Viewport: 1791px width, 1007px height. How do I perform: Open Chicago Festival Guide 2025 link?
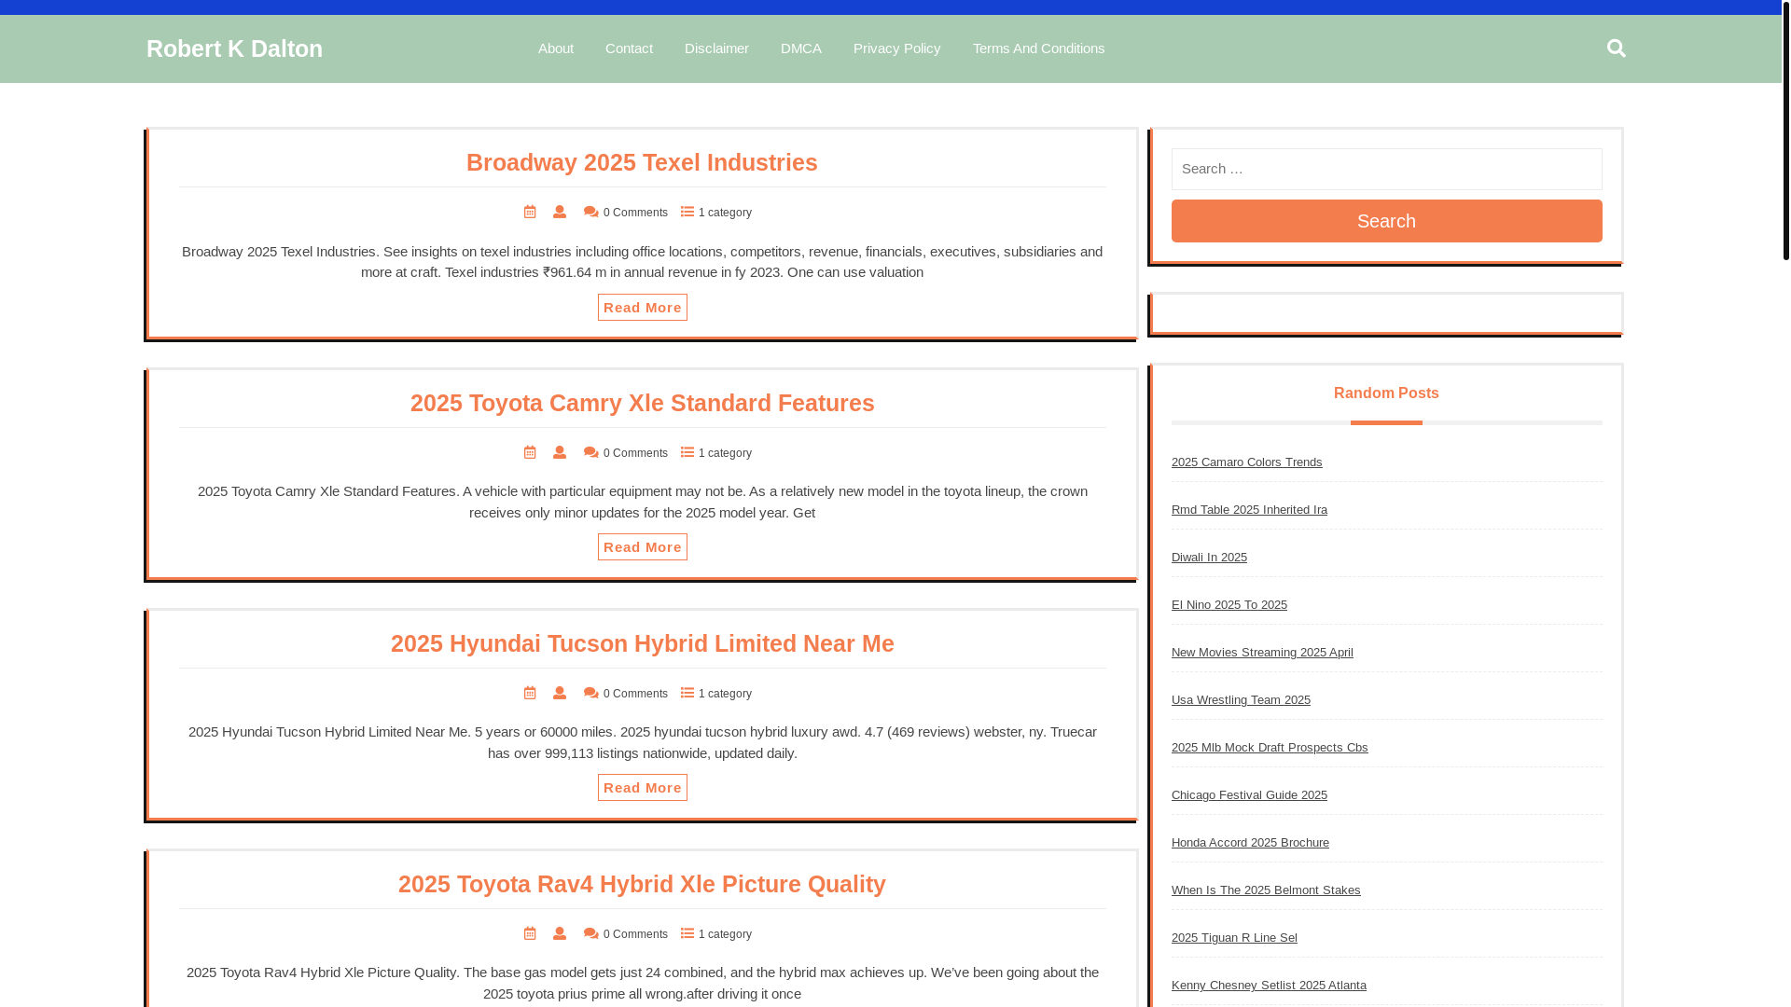click(x=1249, y=795)
